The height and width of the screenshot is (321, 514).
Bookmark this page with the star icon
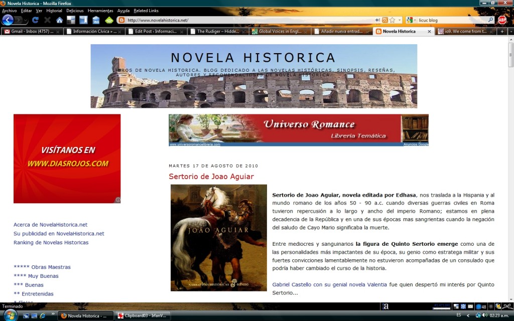tap(393, 20)
